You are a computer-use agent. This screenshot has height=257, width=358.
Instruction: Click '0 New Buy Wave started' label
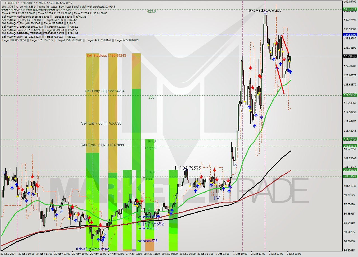(x=93, y=249)
